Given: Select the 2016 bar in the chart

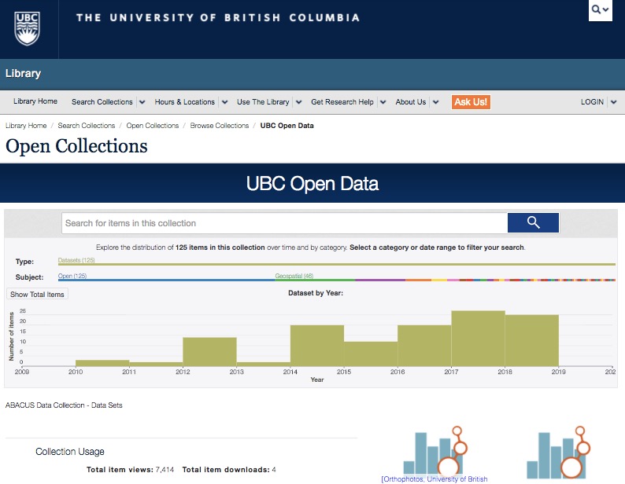Looking at the screenshot, I should pyautogui.click(x=424, y=346).
